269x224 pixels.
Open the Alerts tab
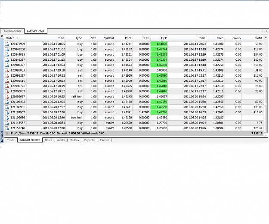[61, 140]
